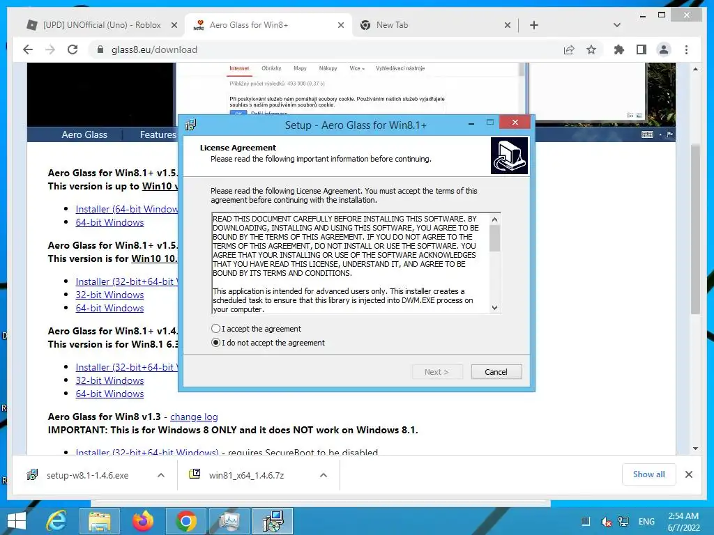Open the Windows Start button
The width and height of the screenshot is (714, 535).
[x=17, y=521]
